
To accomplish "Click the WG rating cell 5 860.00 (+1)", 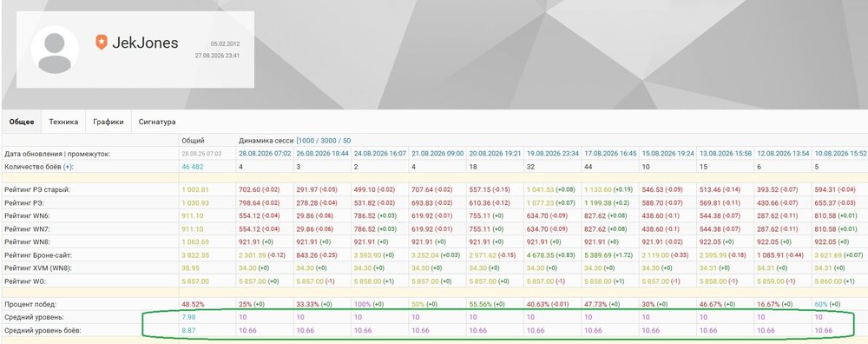I will (835, 281).
